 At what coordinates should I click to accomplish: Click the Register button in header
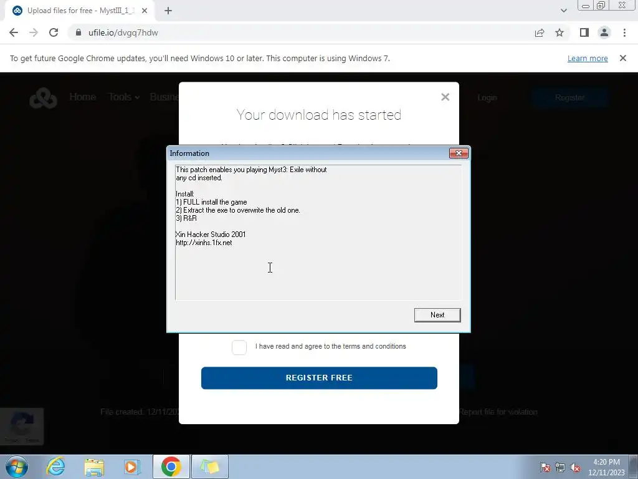click(569, 98)
